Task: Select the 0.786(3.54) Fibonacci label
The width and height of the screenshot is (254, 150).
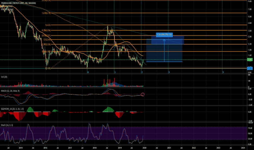Action: (x=46, y=30)
